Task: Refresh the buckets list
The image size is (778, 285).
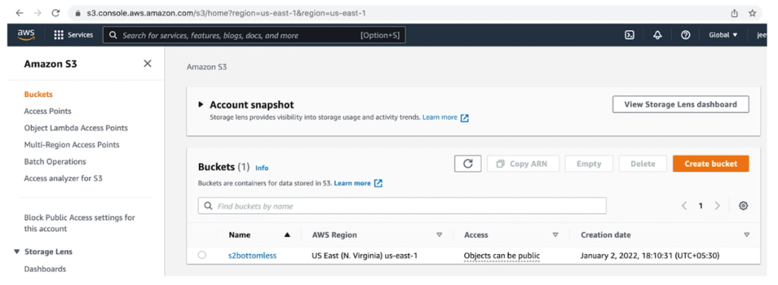Action: tap(467, 164)
